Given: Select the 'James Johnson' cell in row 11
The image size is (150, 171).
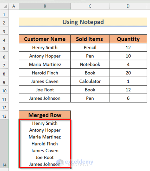Looking at the screenshot, I should coord(45,98).
